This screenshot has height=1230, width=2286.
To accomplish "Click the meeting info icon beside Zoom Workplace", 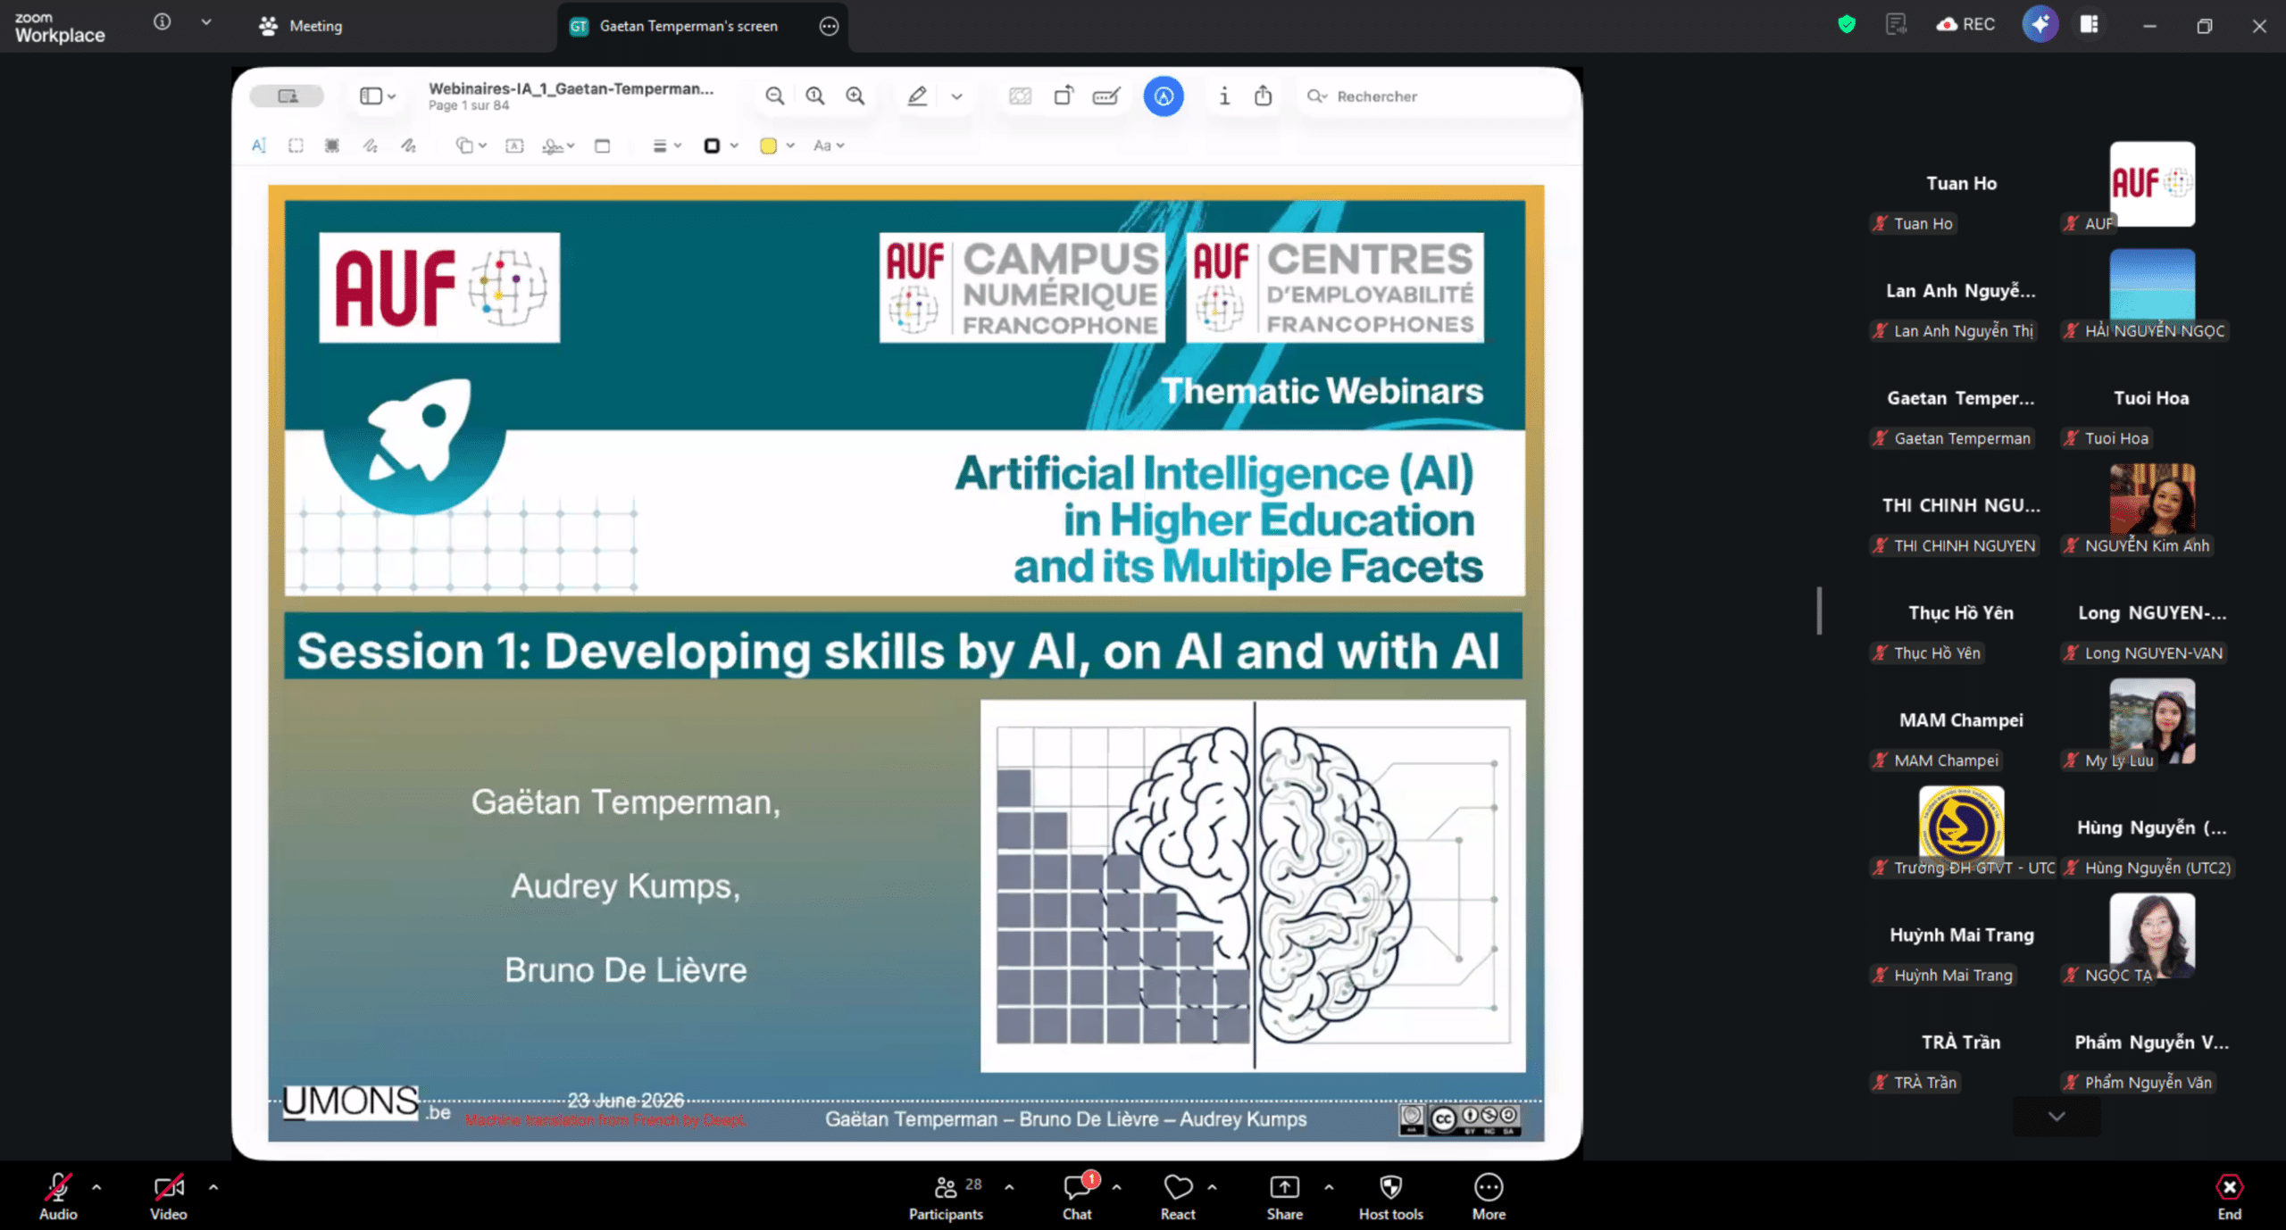I will click(162, 21).
